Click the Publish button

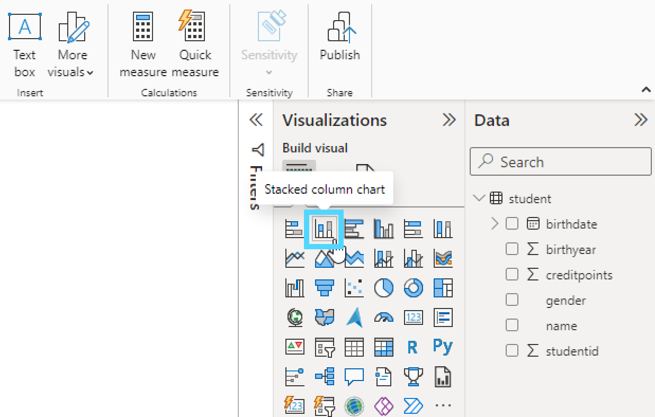point(340,37)
